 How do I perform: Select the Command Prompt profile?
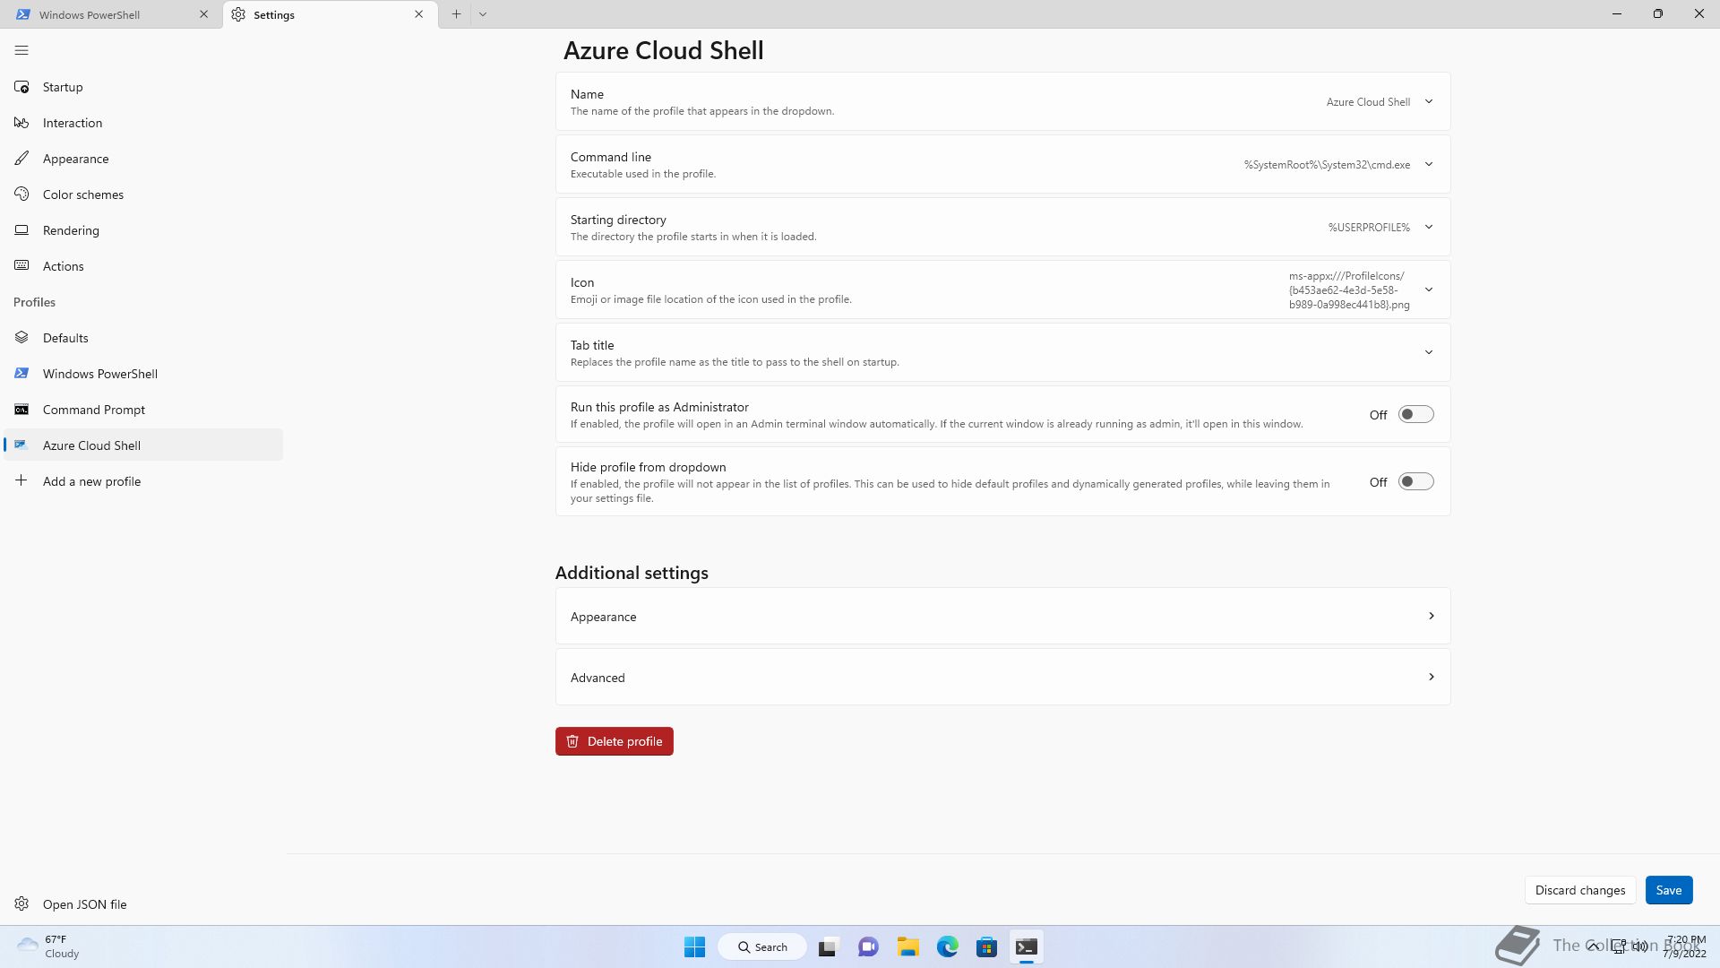click(143, 410)
